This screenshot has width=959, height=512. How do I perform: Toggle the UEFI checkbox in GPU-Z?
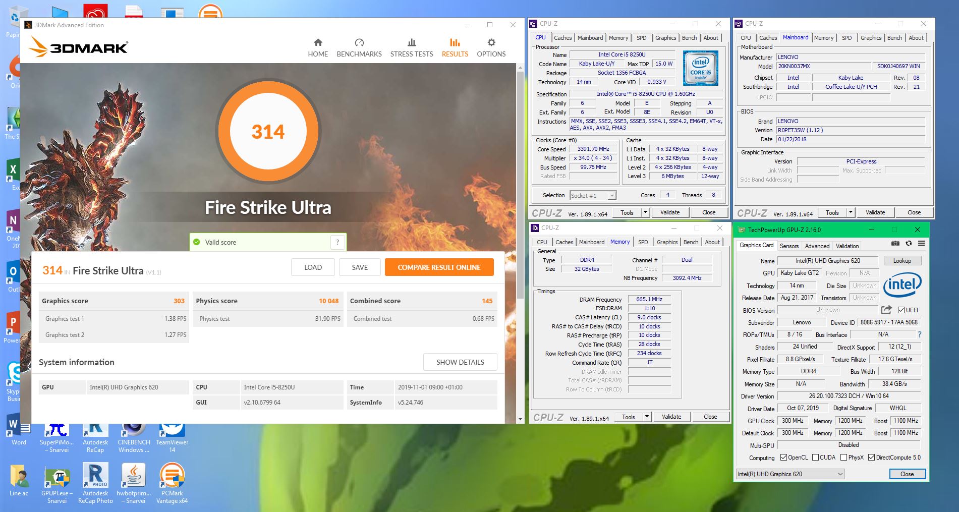[x=901, y=310]
